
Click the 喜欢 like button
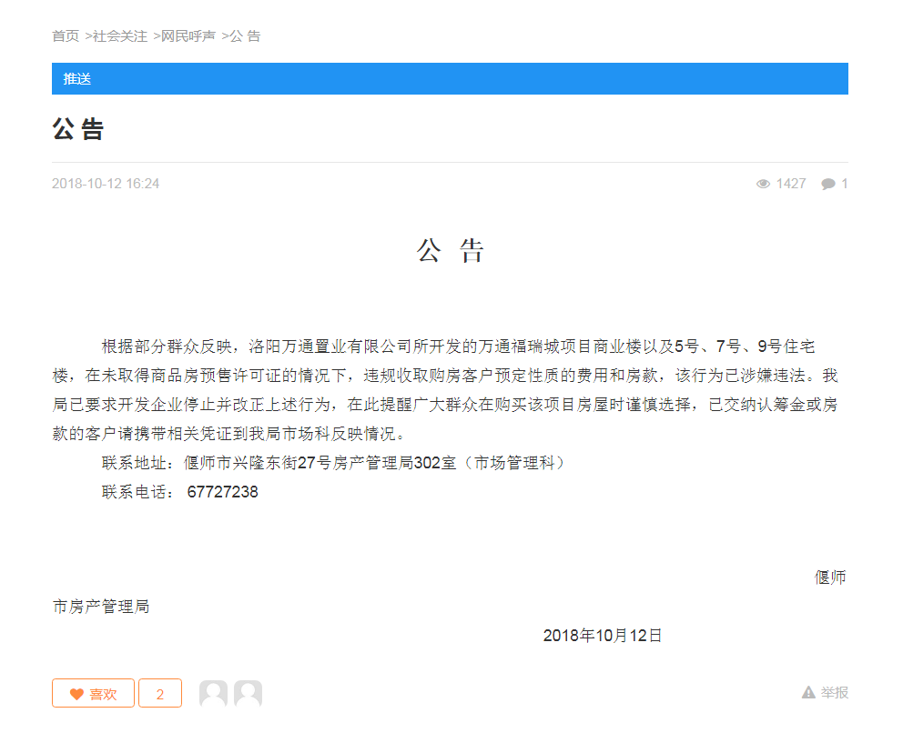[93, 693]
